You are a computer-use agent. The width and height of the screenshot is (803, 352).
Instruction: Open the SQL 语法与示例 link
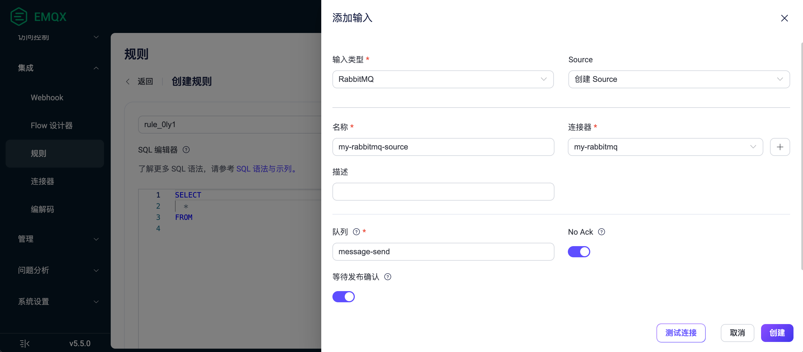tap(266, 168)
